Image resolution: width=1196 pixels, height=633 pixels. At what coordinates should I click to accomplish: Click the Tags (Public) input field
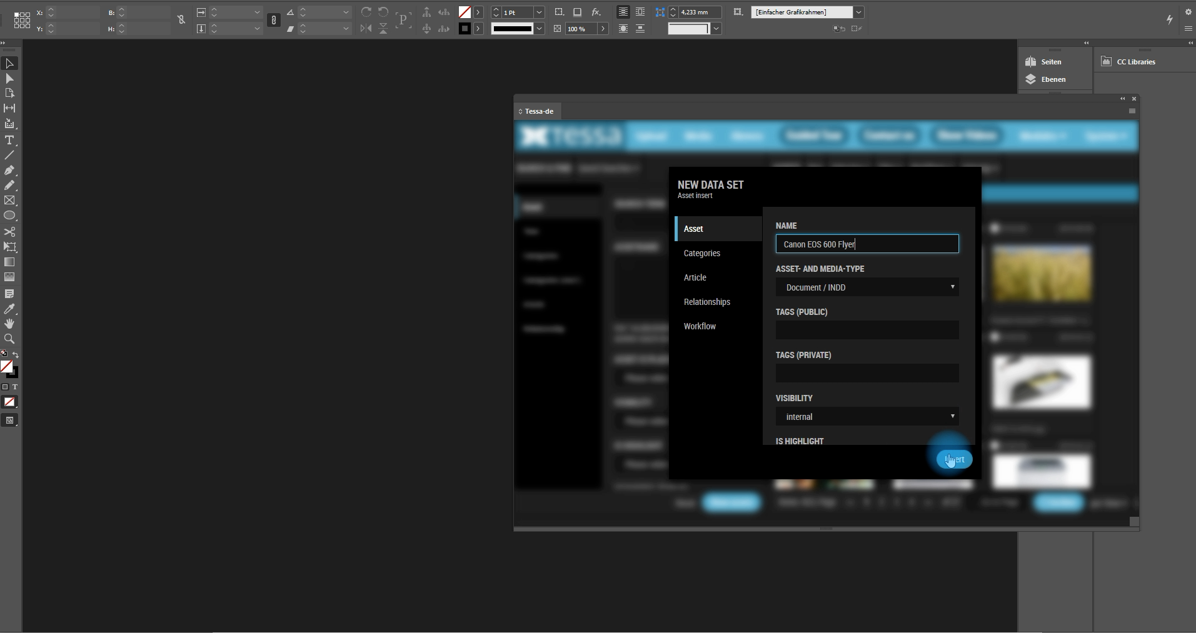(x=867, y=330)
